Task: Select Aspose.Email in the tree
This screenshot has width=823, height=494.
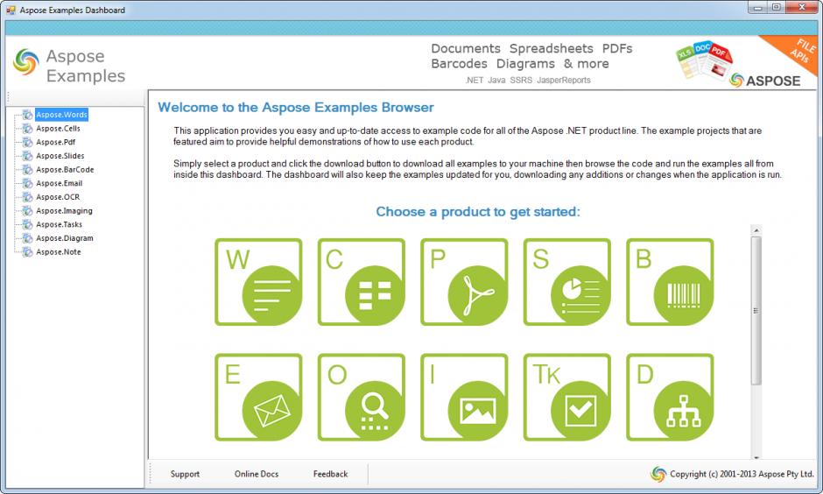Action: (60, 183)
